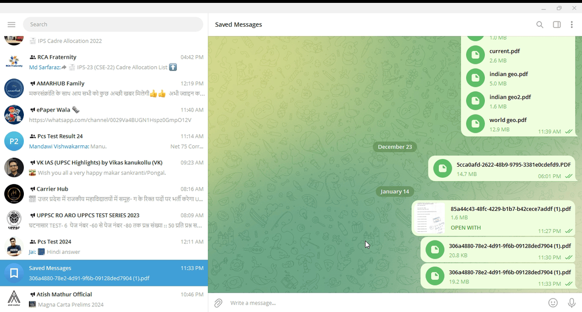Click the indian geo2.pdf file name
This screenshot has height=312, width=582.
point(510,97)
